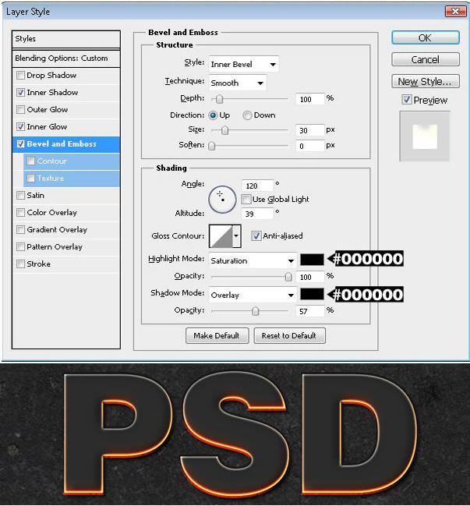Click the Shadow opacity field showing 57
Viewport: 470px width, 506px height.
pyautogui.click(x=309, y=311)
